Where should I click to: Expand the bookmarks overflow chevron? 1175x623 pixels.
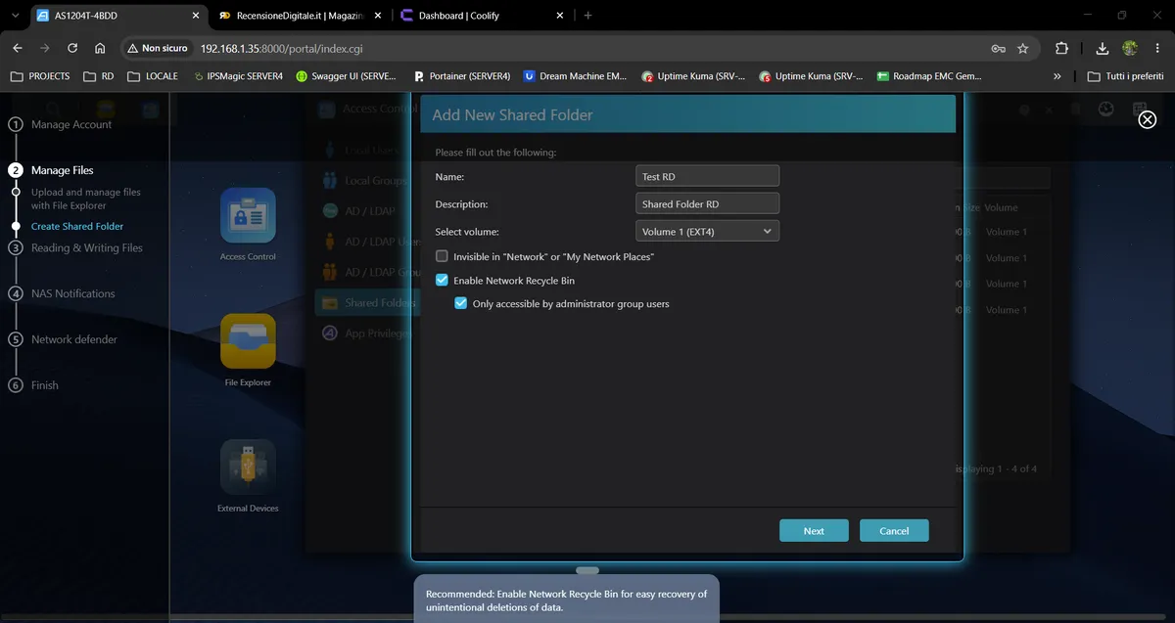point(1057,75)
